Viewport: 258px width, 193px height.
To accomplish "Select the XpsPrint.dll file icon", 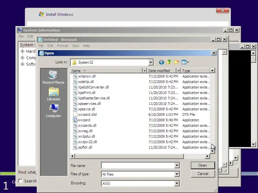I will pyautogui.click(x=75, y=93).
